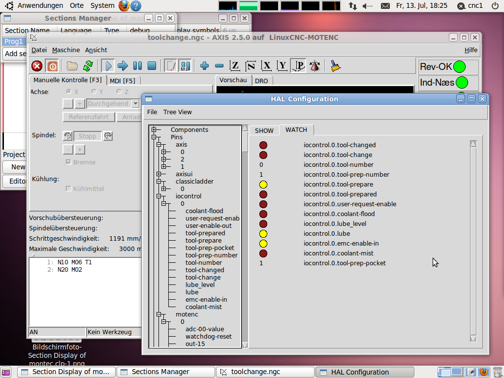The width and height of the screenshot is (504, 378).
Task: Stop program execution with square icon
Action: [152, 66]
